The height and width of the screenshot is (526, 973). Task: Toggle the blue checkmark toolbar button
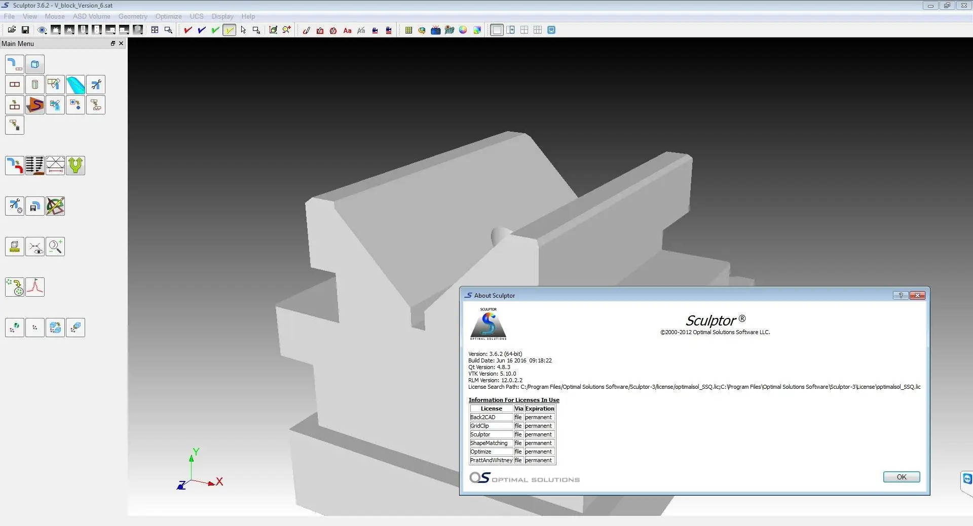pos(202,30)
